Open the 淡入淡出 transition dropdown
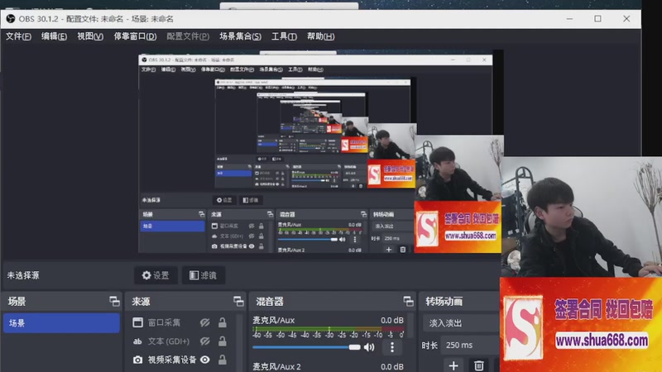Viewport: 662px width, 372px height. (461, 323)
